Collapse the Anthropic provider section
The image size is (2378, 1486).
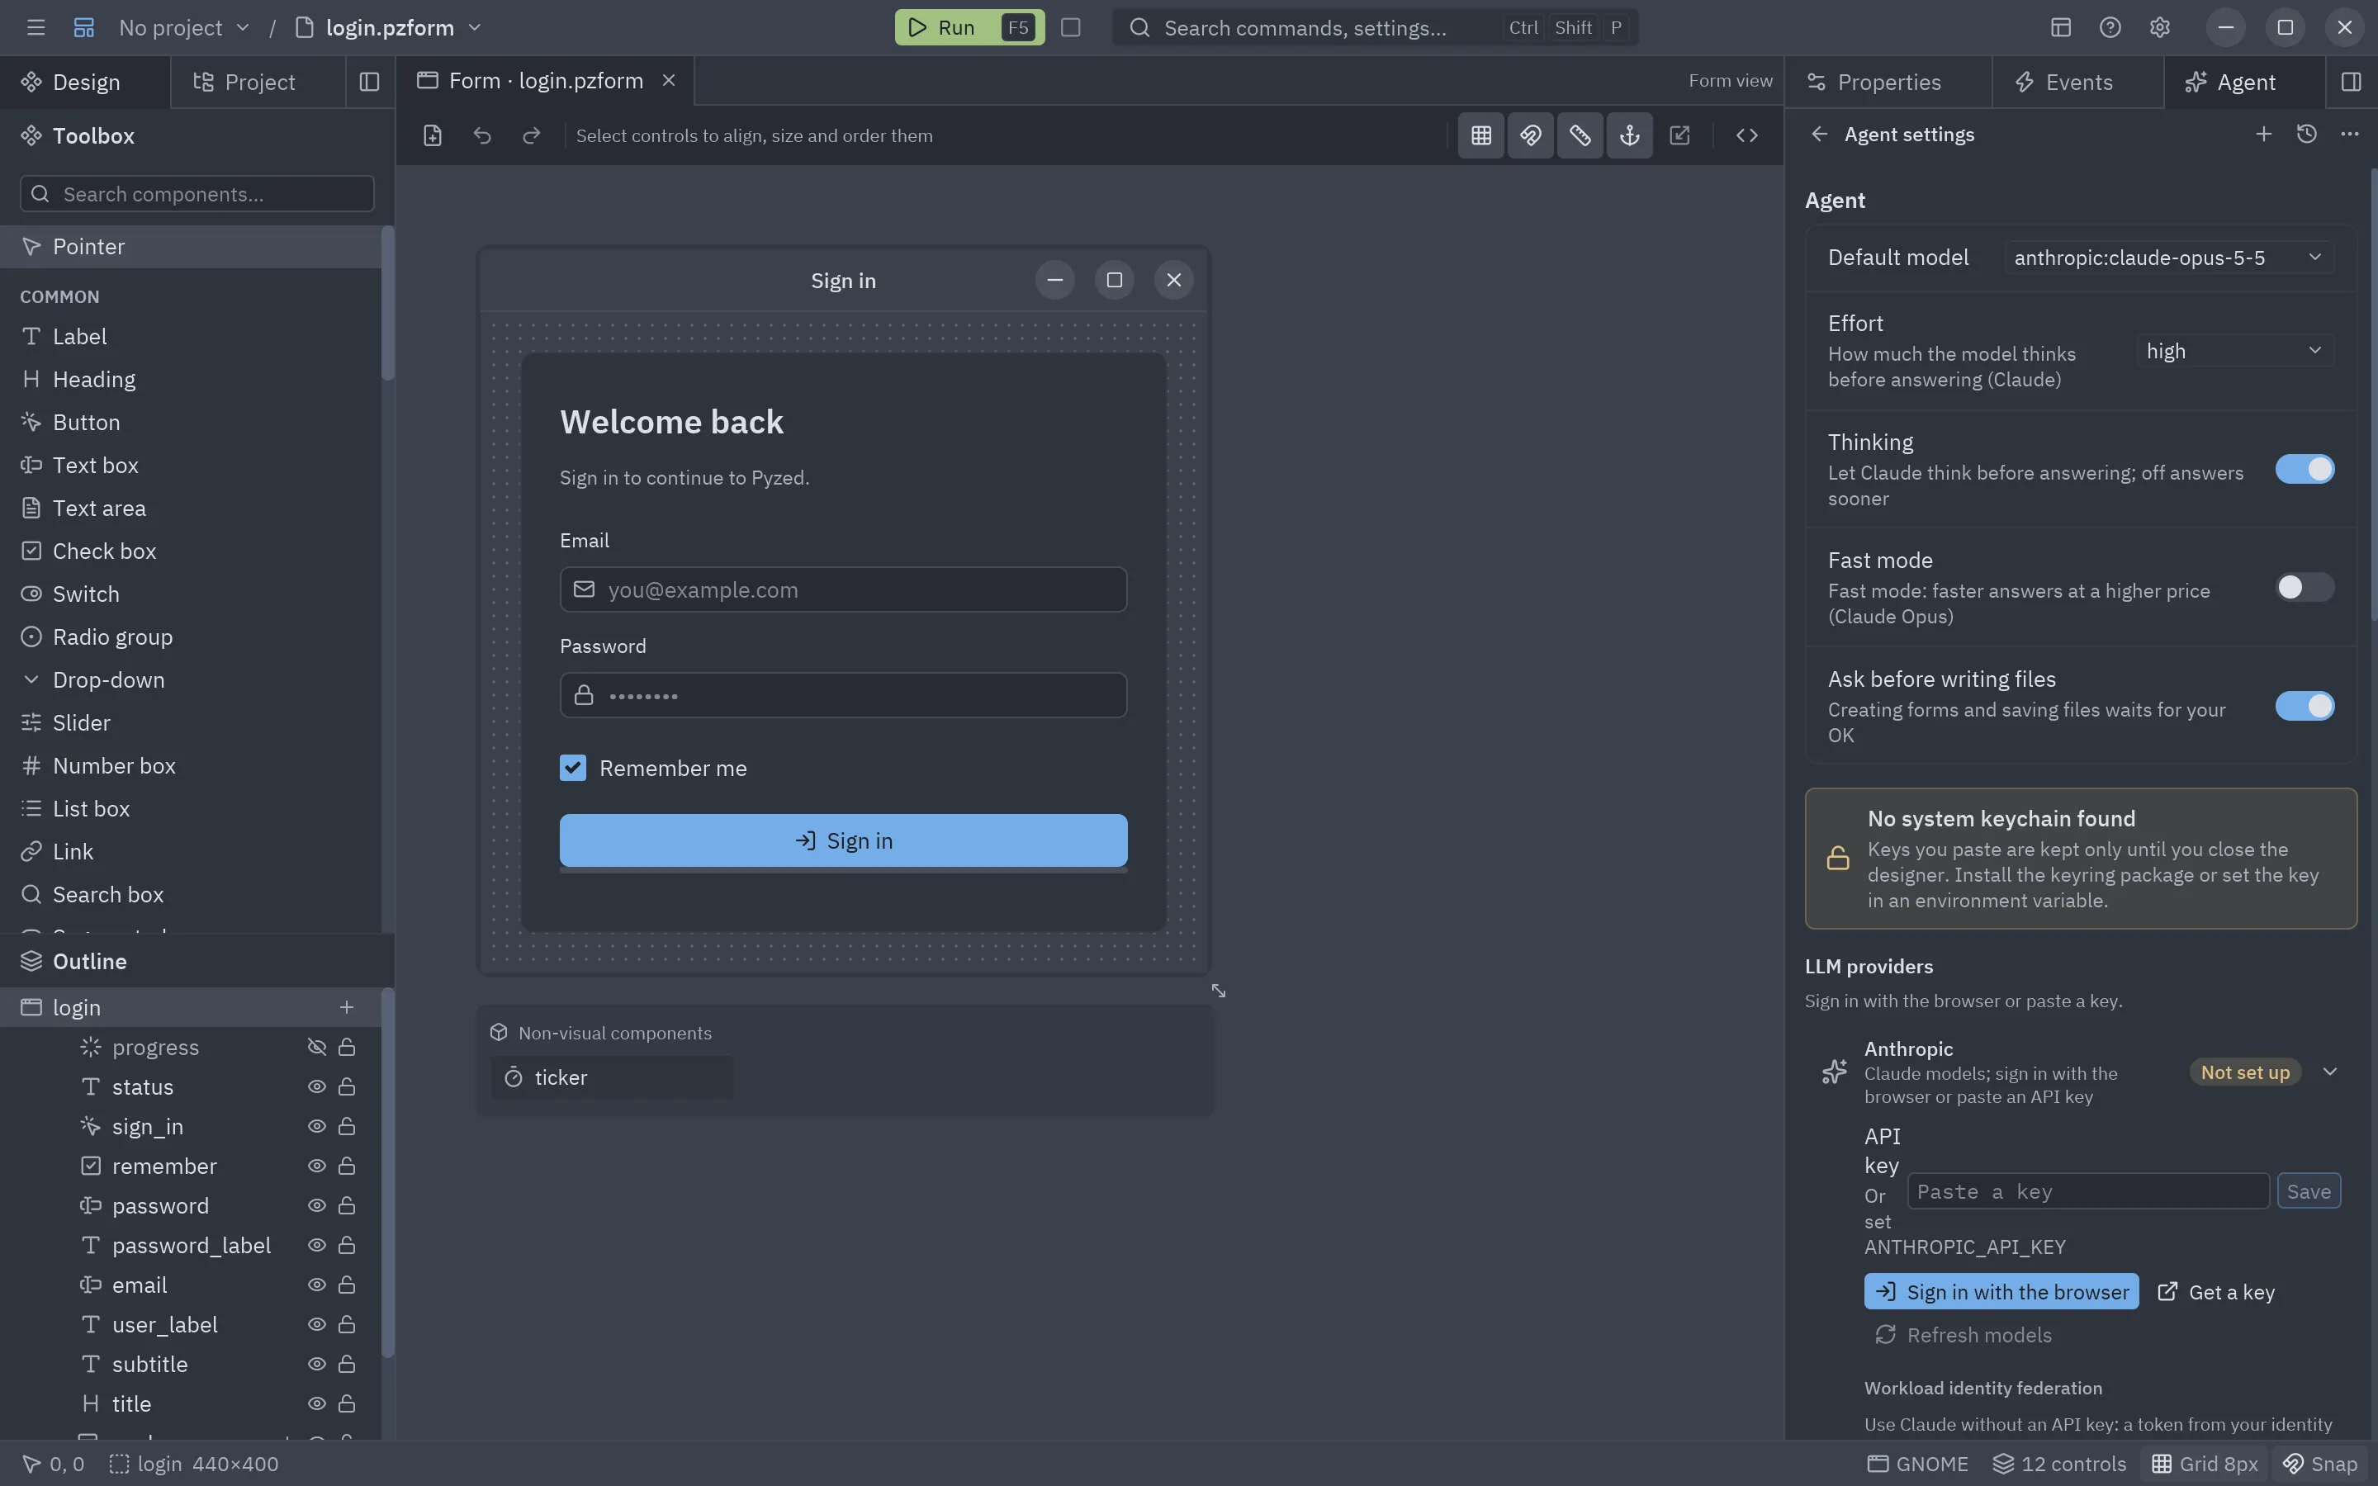point(2330,1072)
